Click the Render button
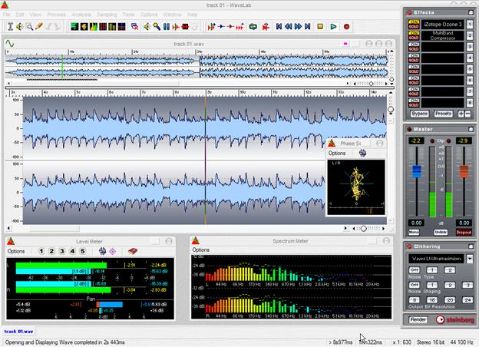This screenshot has height=347, width=479. (418, 319)
